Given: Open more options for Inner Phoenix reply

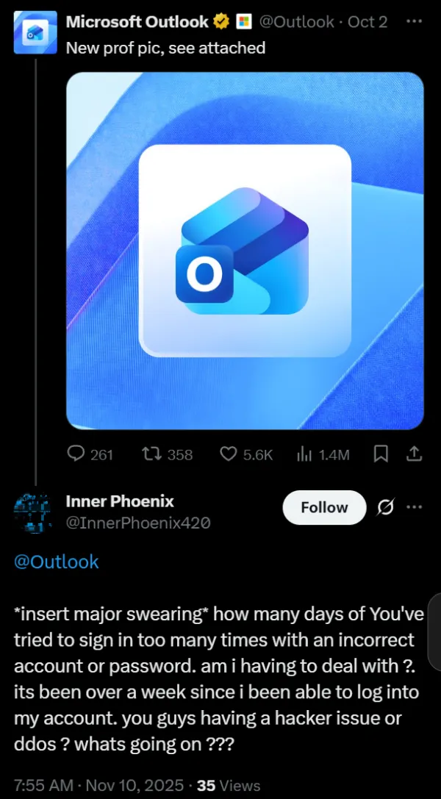Looking at the screenshot, I should point(415,507).
